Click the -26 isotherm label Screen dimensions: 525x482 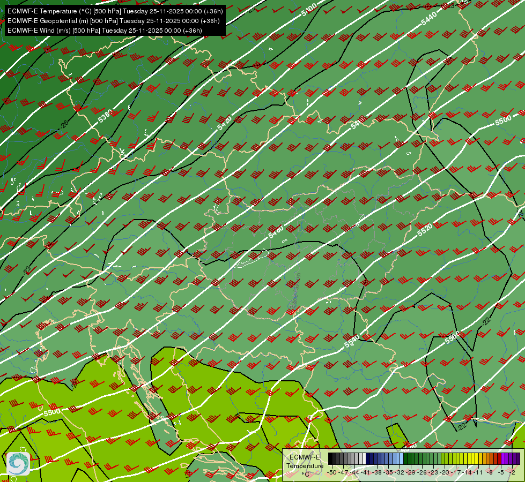click(64, 124)
